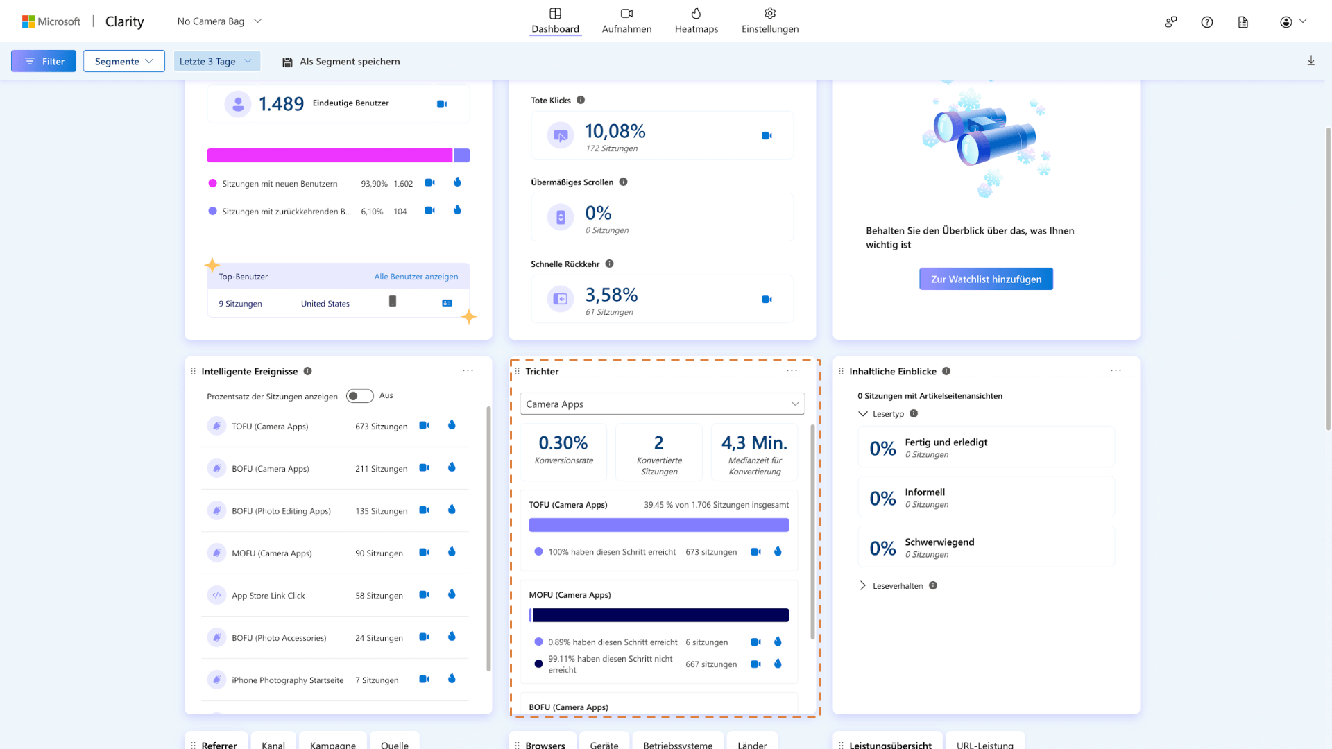1332x749 pixels.
Task: Open the Letzte 3 Tage date dropdown
Action: [216, 61]
